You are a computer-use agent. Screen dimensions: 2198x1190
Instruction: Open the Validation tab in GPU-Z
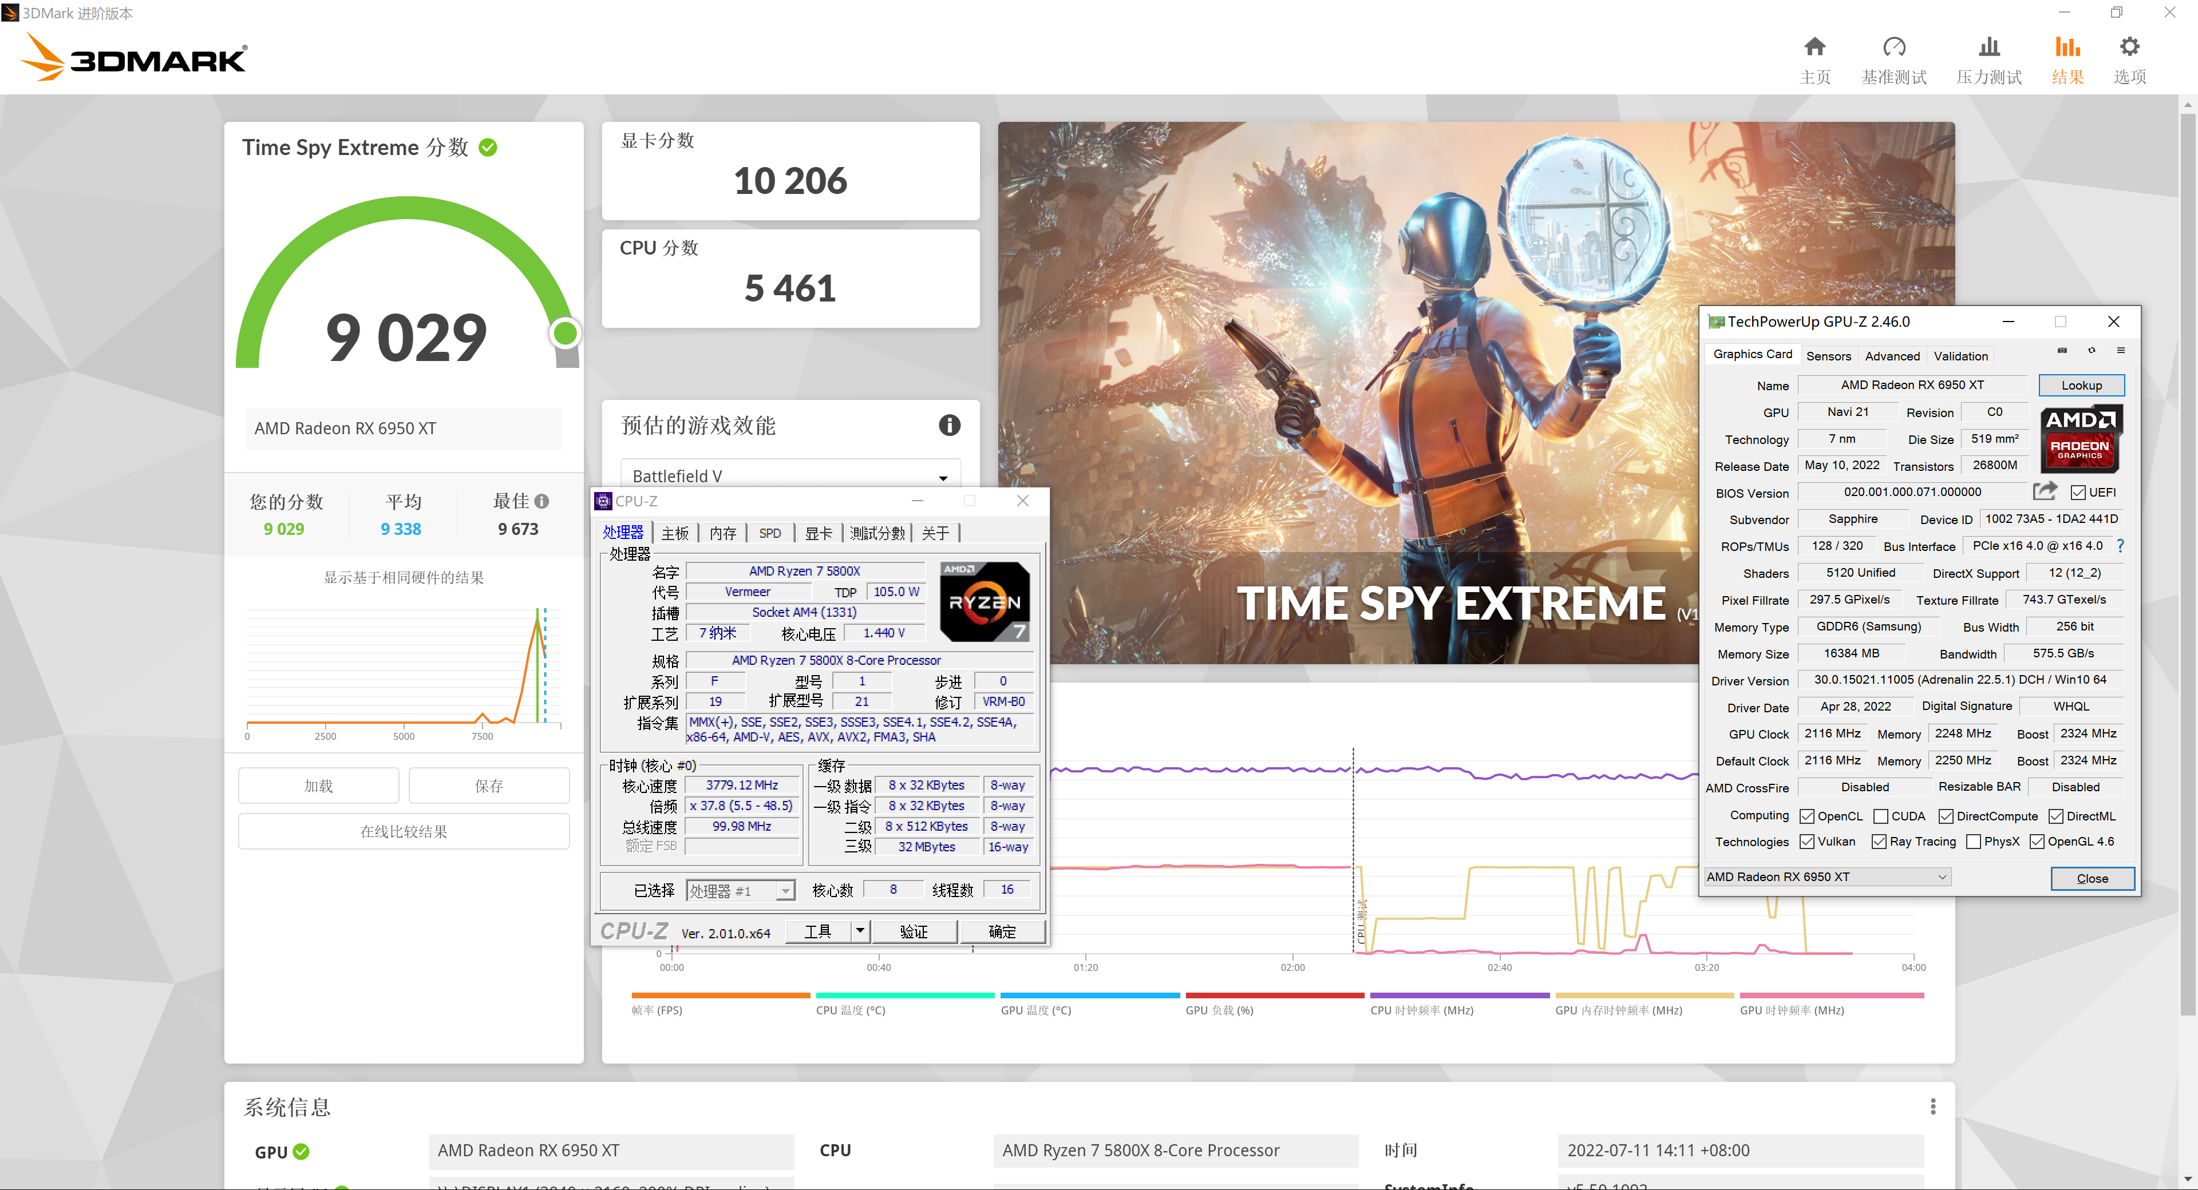[1960, 356]
